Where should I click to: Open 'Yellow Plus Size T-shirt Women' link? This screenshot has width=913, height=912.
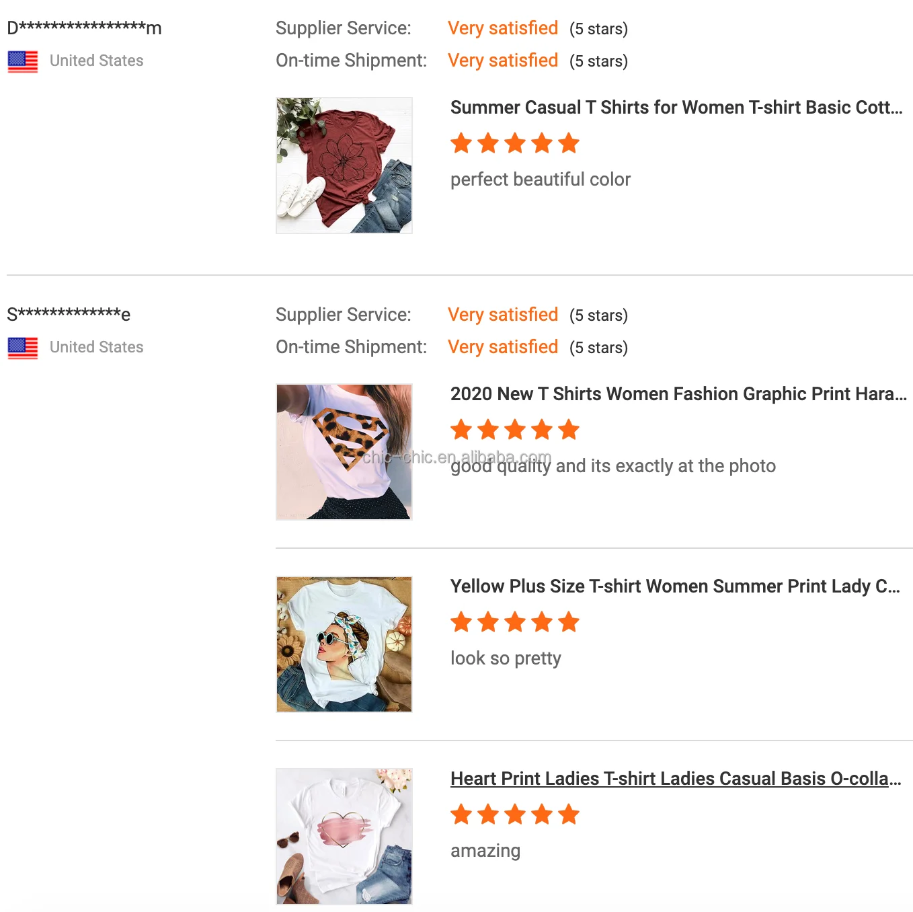[674, 586]
